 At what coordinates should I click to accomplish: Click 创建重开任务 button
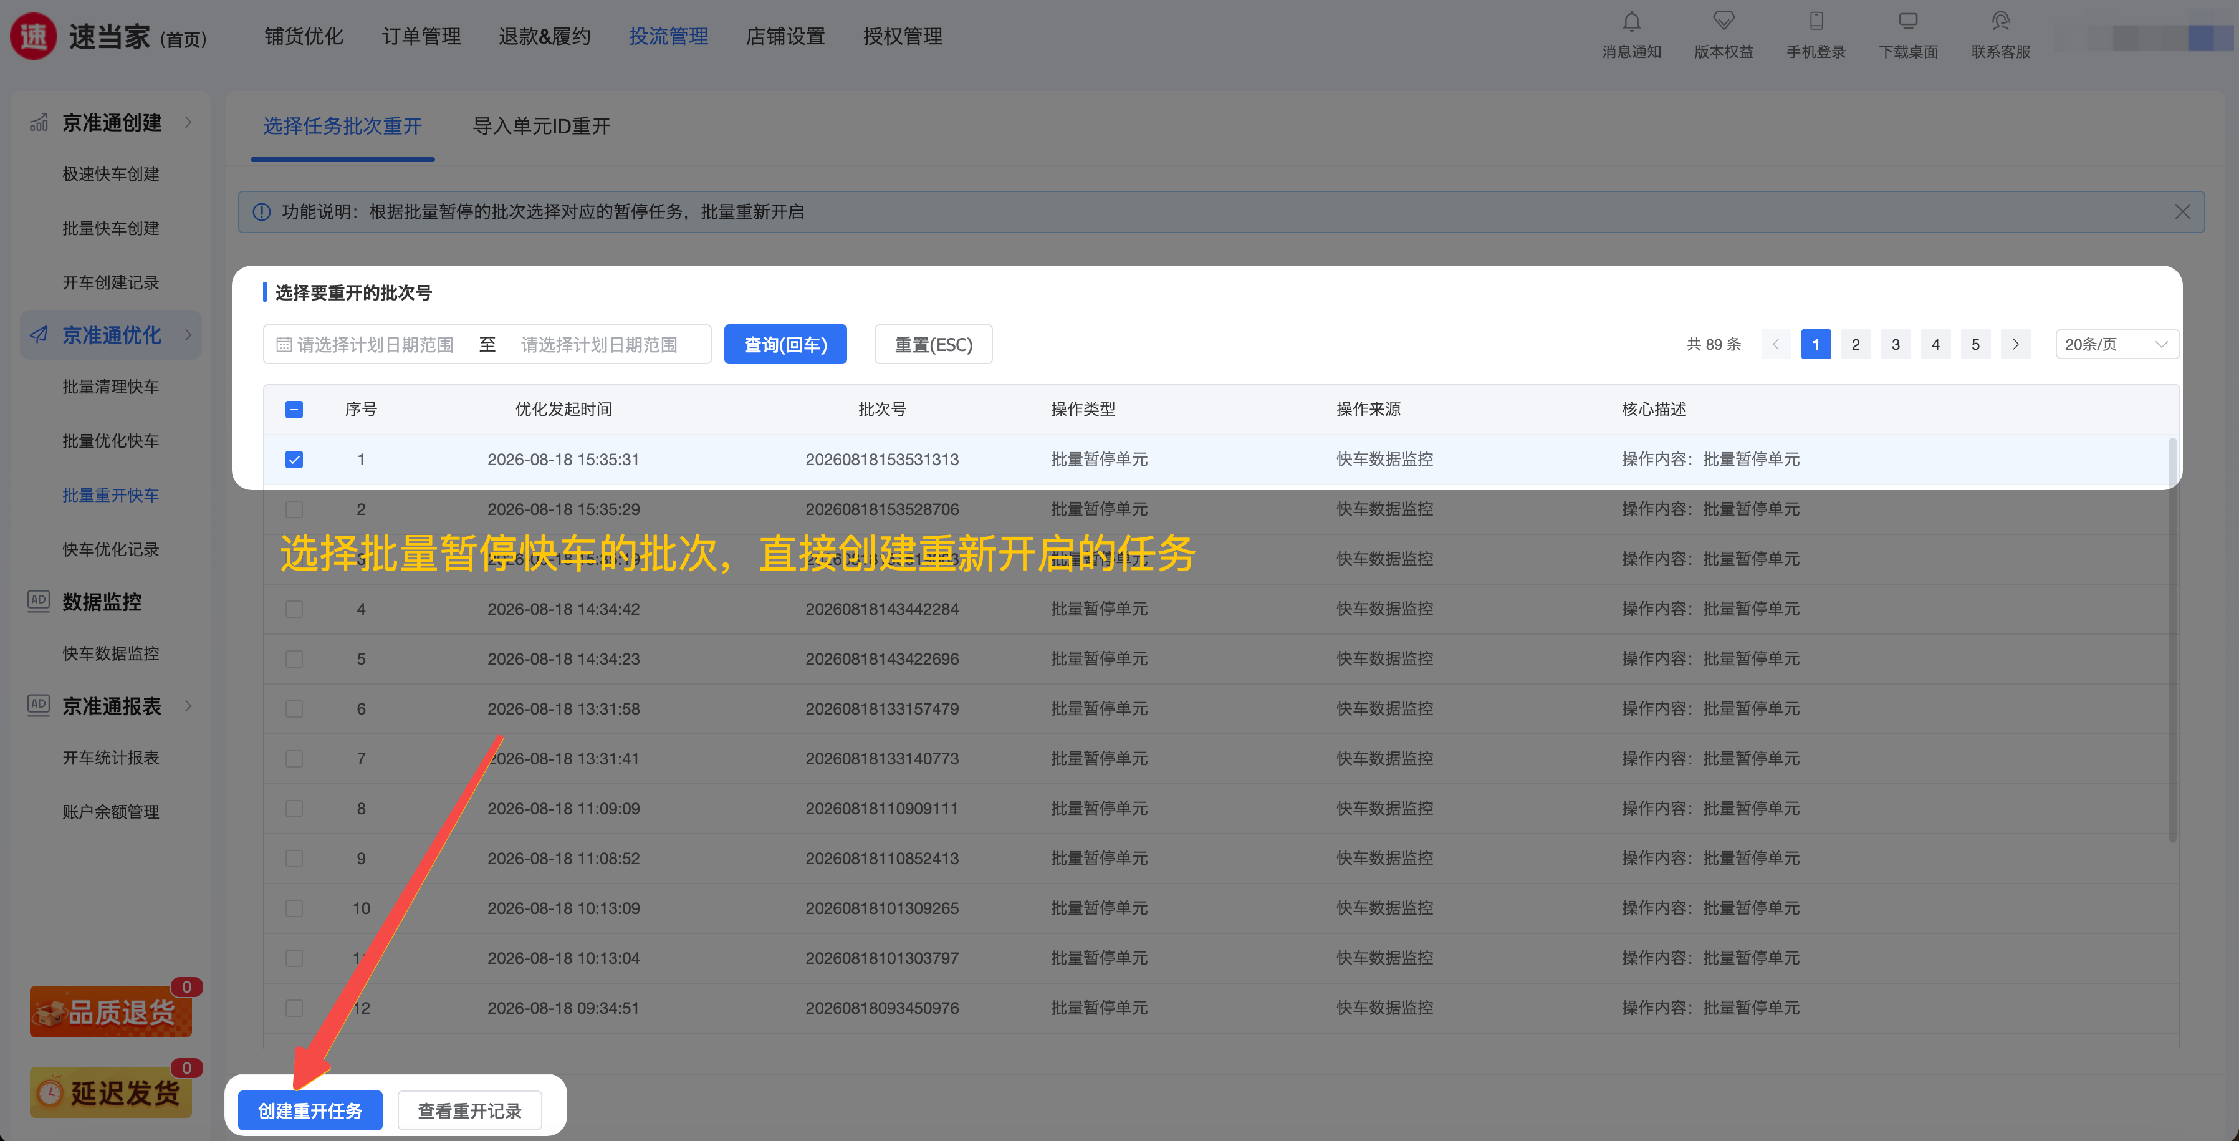pyautogui.click(x=310, y=1110)
